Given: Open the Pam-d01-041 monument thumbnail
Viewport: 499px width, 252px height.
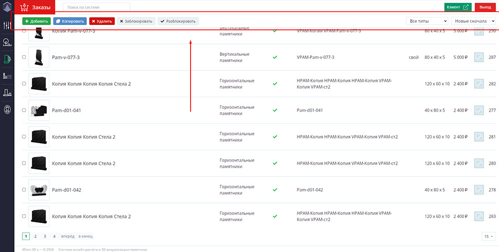Looking at the screenshot, I should pyautogui.click(x=38, y=110).
